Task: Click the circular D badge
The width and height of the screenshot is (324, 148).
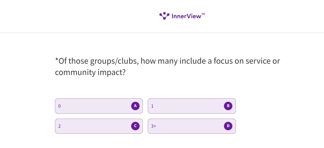Action: [x=228, y=126]
